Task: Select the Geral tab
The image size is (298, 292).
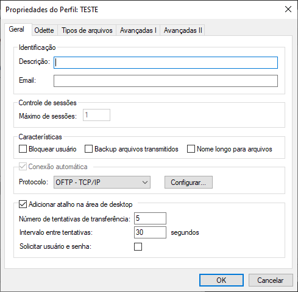Action: point(16,29)
